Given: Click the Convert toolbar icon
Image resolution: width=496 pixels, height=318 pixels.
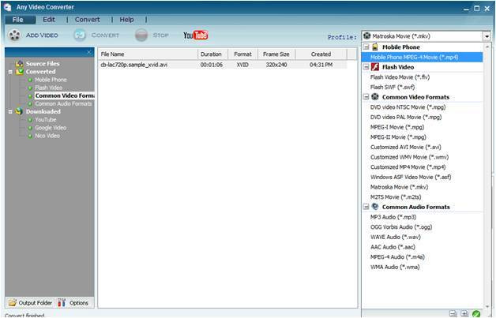Looking at the screenshot, I should [x=80, y=35].
